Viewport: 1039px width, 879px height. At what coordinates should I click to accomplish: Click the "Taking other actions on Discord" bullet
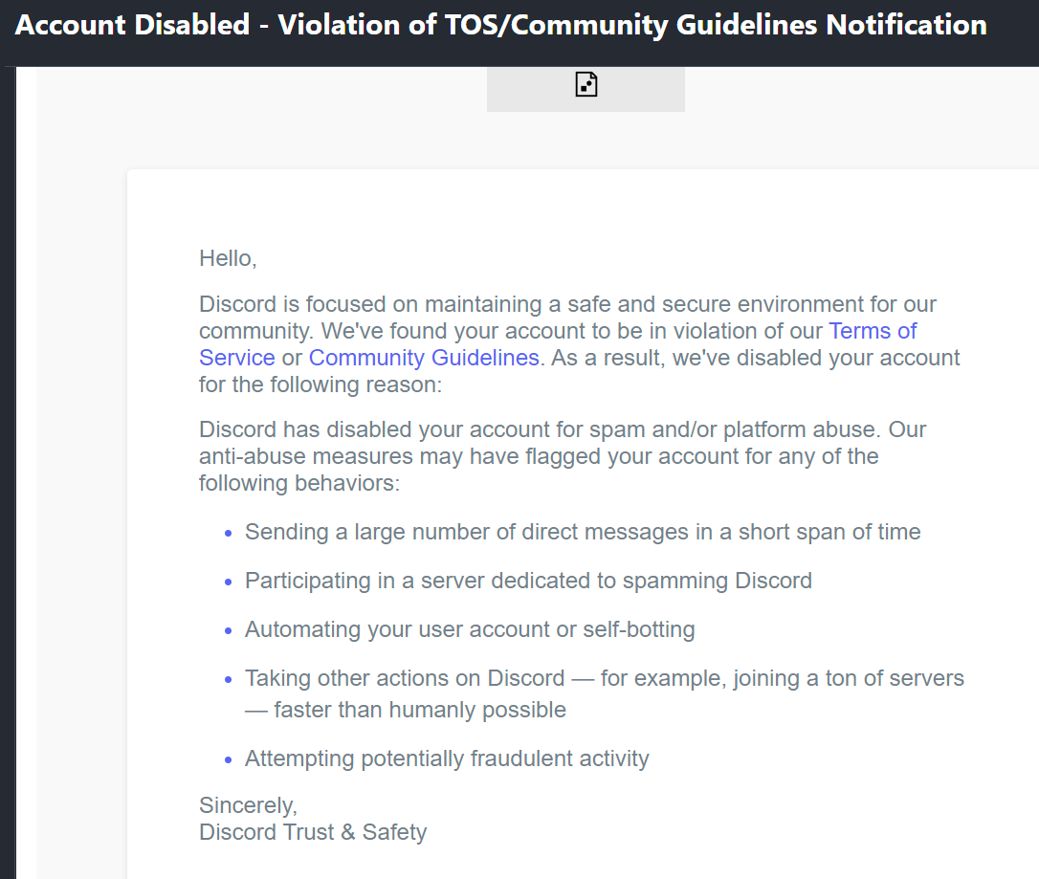click(605, 693)
